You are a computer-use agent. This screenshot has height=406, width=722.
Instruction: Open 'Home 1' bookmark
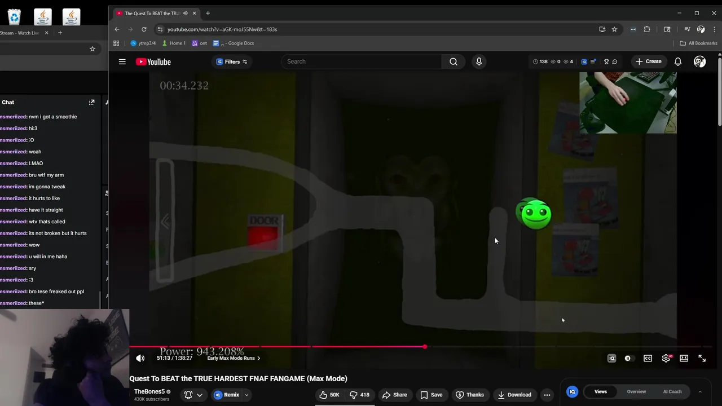click(x=174, y=43)
